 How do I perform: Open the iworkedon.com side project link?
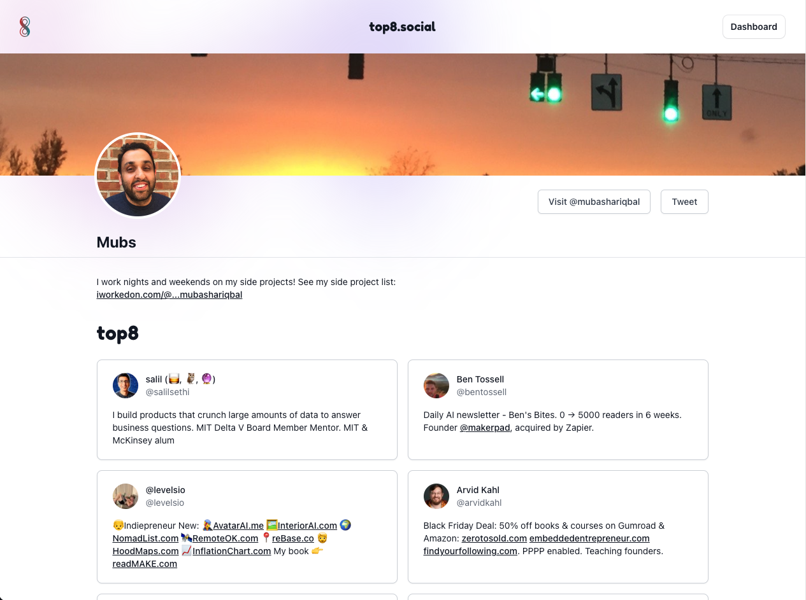coord(169,295)
